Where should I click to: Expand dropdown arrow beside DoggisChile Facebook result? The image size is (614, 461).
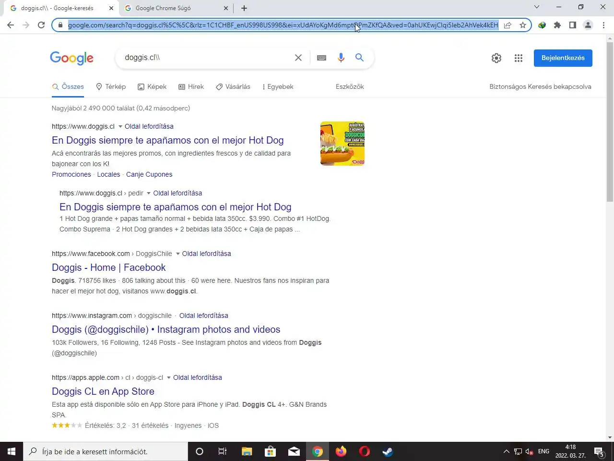(x=177, y=254)
